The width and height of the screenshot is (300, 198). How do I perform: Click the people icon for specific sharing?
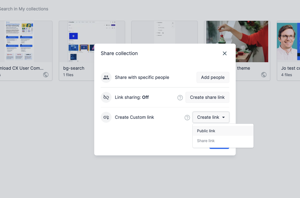point(106,77)
